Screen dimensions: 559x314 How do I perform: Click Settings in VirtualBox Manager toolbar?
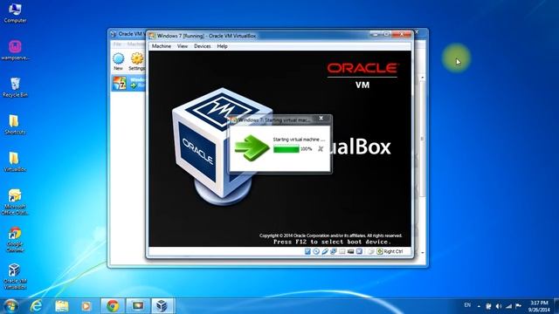coord(136,62)
